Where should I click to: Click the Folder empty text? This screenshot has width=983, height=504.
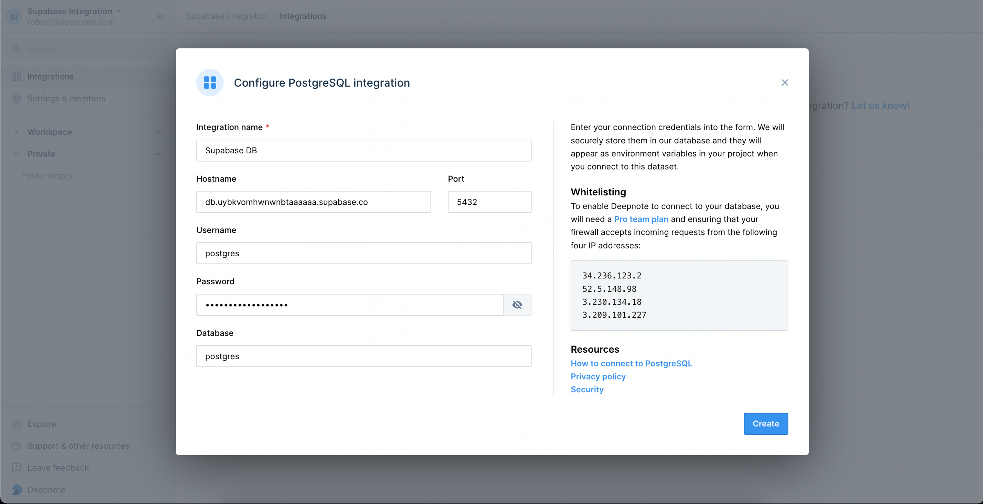point(47,176)
